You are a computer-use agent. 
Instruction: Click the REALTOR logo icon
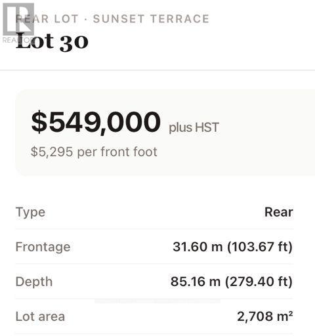pyautogui.click(x=18, y=19)
